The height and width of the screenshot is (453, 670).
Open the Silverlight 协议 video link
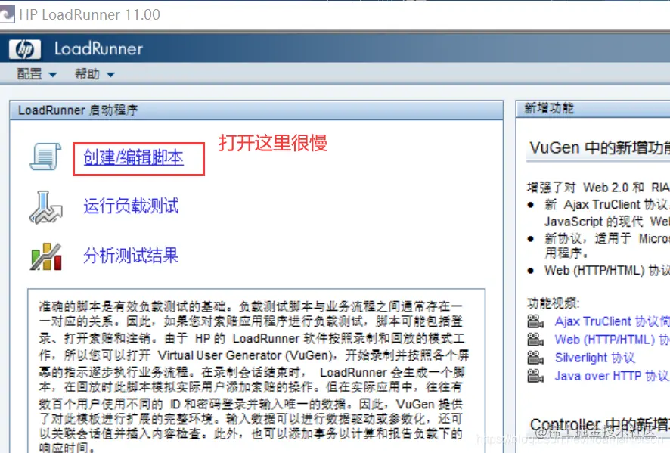(595, 358)
